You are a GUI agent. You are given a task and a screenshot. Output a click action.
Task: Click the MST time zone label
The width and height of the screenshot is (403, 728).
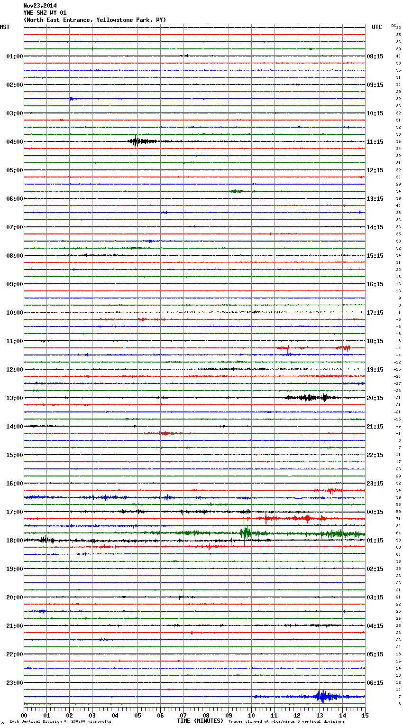(x=5, y=27)
